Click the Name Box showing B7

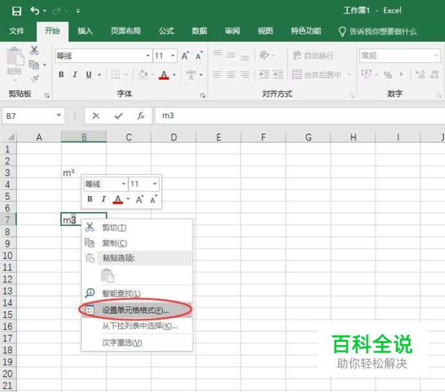pos(33,116)
